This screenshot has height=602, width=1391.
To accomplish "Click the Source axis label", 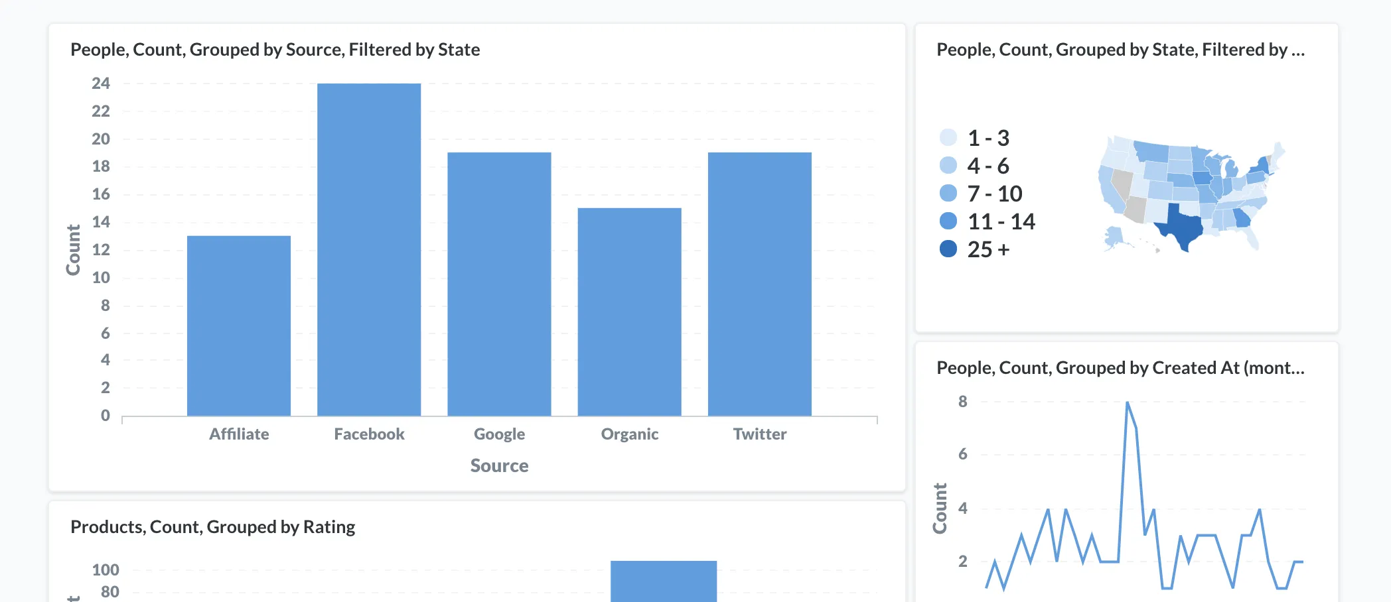I will (x=499, y=465).
